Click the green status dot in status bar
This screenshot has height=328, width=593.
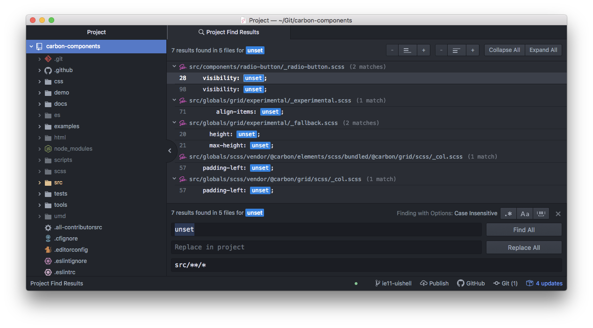pos(356,284)
